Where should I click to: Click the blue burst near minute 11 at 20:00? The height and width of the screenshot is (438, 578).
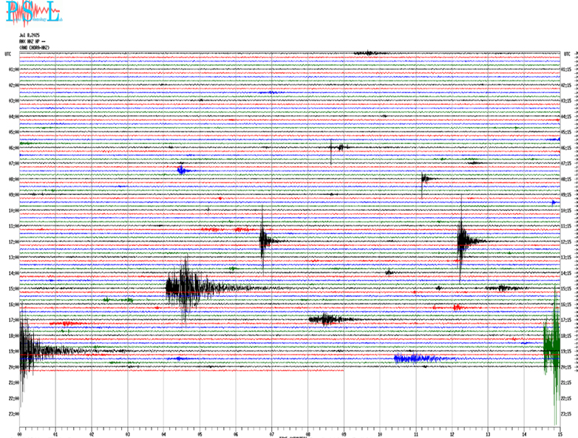(x=418, y=359)
